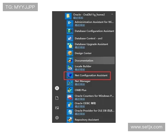
Task: Open the Net Manager icon
Action: (x=70, y=83)
